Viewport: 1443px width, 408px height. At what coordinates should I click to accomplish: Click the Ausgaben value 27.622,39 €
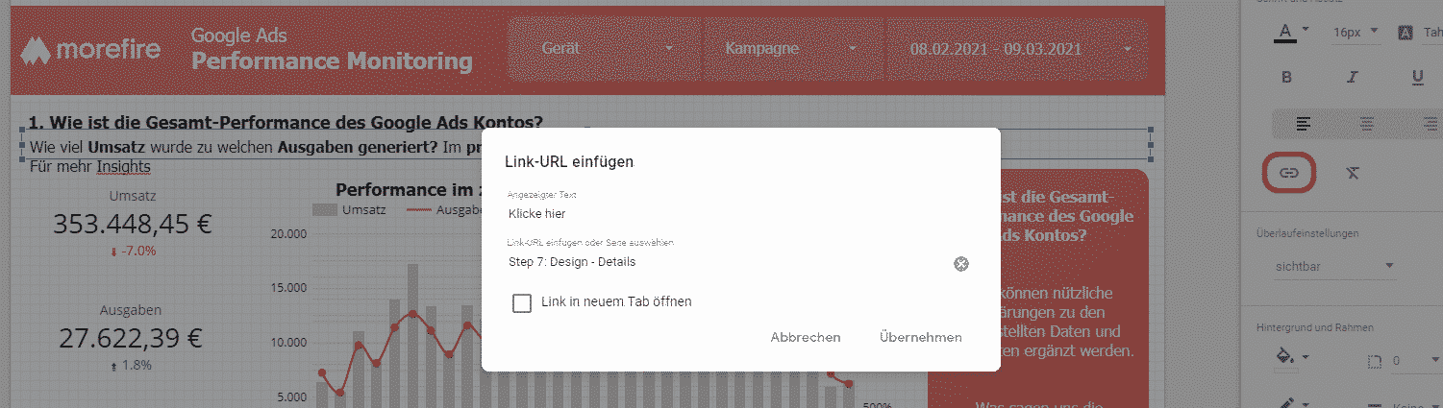tap(131, 338)
